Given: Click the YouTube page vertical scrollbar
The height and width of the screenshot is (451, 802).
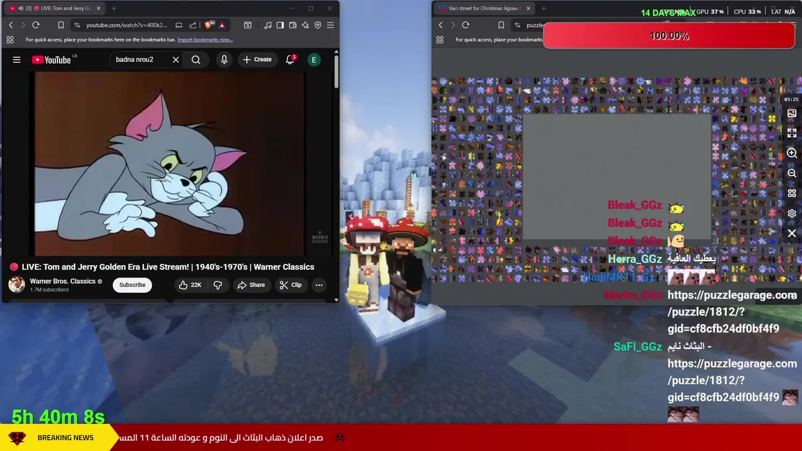Looking at the screenshot, I should coord(336,72).
